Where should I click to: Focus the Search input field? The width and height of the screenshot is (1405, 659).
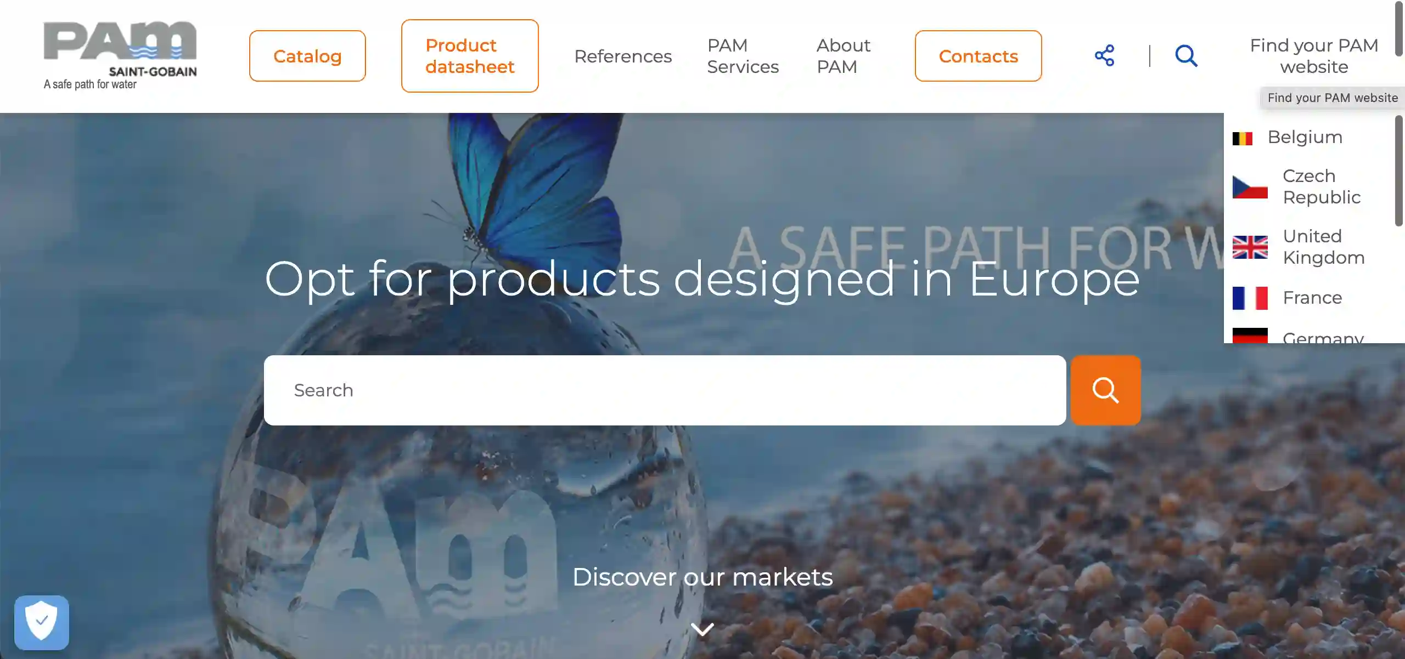point(665,390)
